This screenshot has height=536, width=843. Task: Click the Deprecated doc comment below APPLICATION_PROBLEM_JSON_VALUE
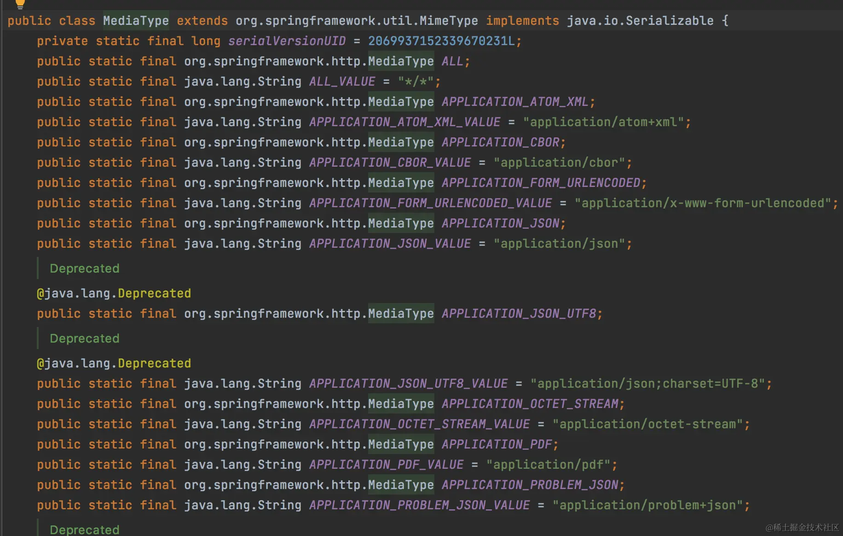pos(85,530)
